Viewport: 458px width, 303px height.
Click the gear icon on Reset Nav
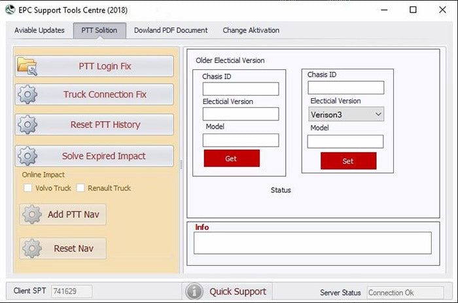coord(32,249)
